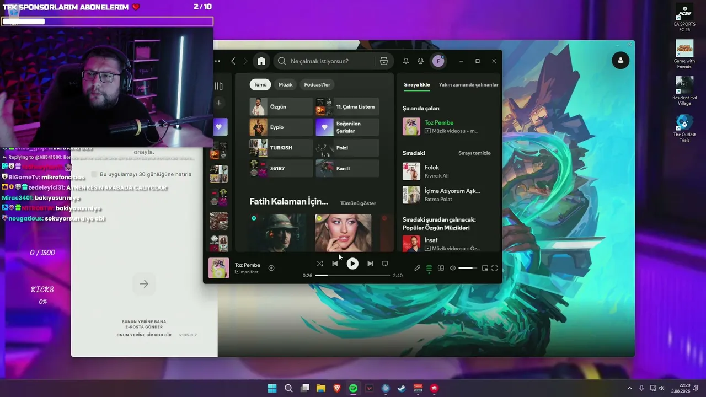Open lyrics microphone icon in player bar
Image resolution: width=706 pixels, height=397 pixels.
pyautogui.click(x=418, y=268)
